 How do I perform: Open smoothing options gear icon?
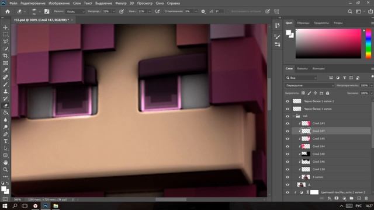pyautogui.click(x=203, y=12)
